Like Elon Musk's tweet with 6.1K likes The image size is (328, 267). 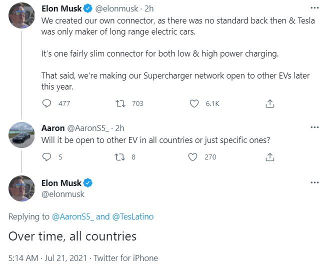pyautogui.click(x=194, y=103)
